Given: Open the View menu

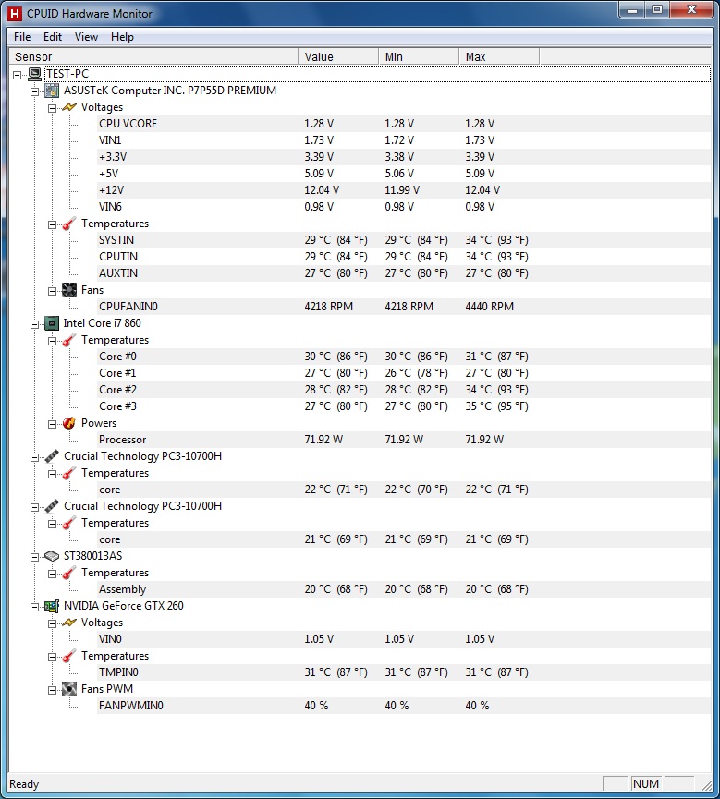Looking at the screenshot, I should point(86,37).
